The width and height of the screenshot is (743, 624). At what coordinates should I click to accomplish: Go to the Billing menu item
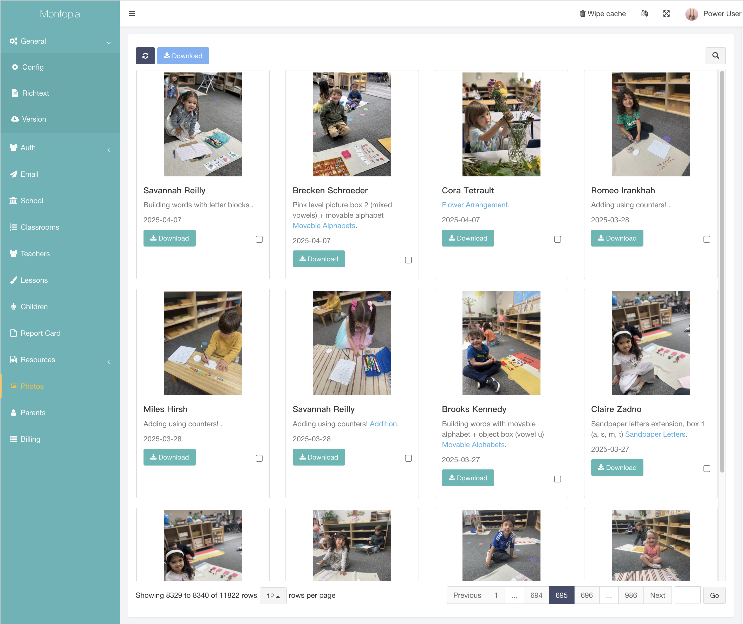(x=30, y=439)
